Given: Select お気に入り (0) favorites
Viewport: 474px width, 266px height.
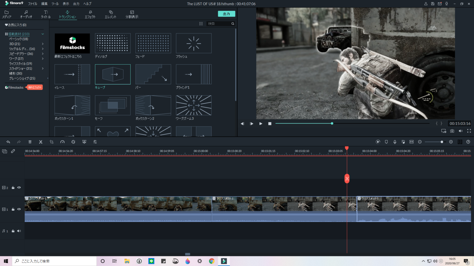Looking at the screenshot, I should click(x=16, y=25).
